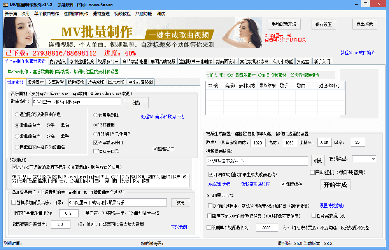The height and width of the screenshot is (250, 389).
Task: Switch to the 单图合成视频 tab
Action: [163, 61]
